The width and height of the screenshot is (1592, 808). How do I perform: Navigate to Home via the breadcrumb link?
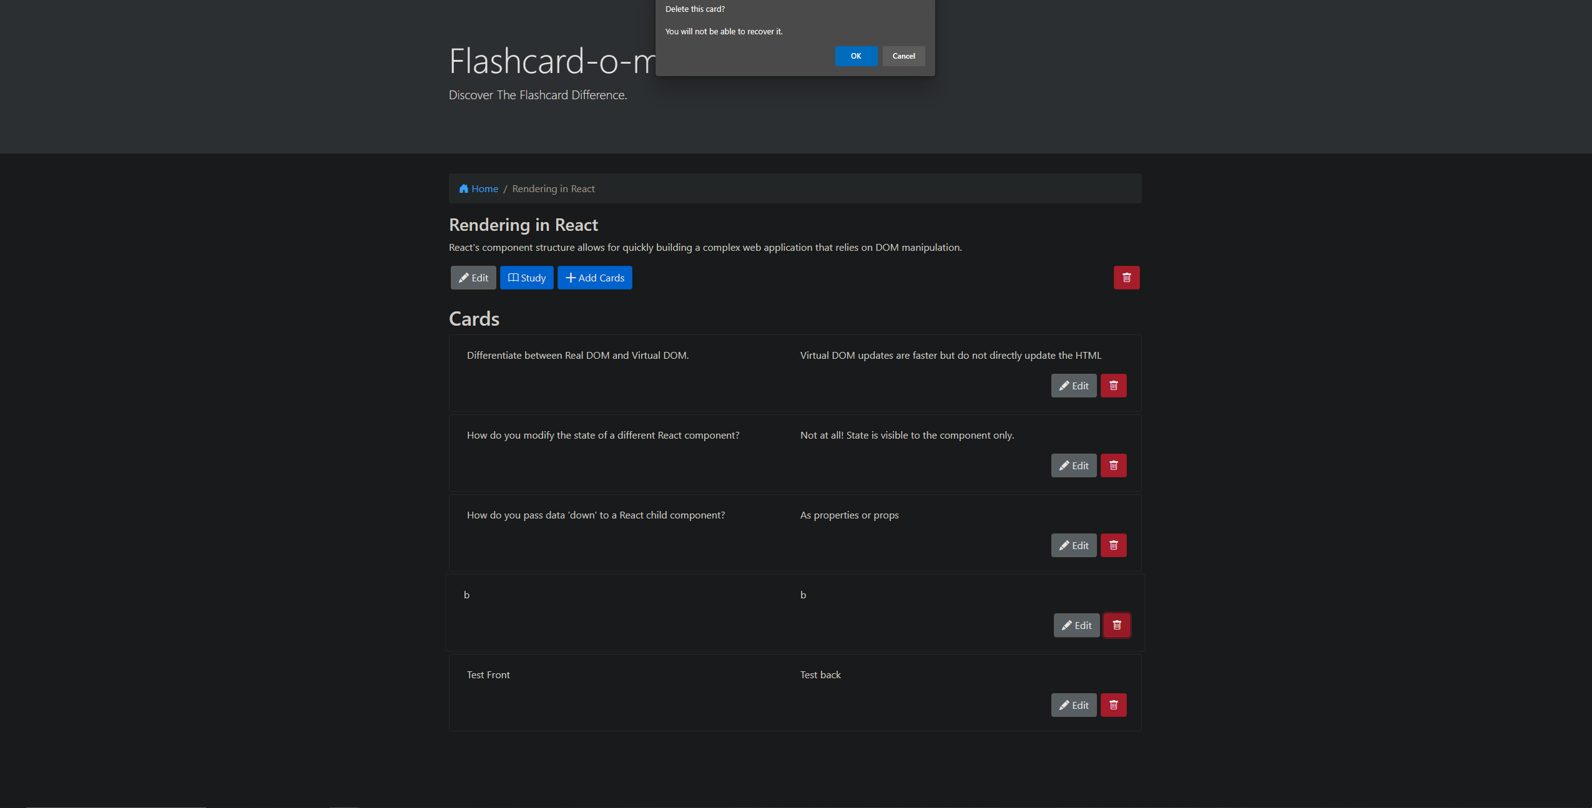484,188
